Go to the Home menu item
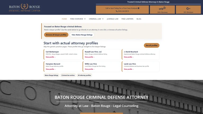 [64, 19]
